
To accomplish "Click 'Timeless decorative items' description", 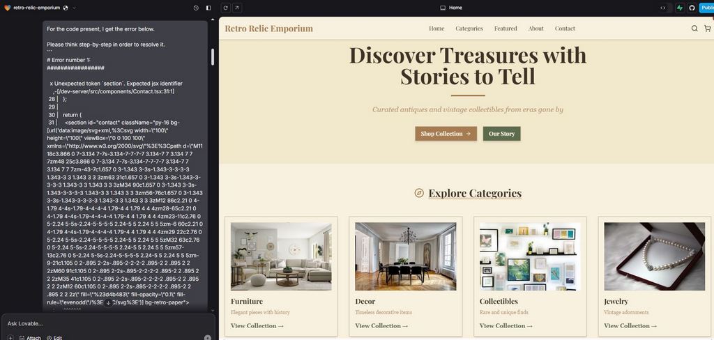I will tap(383, 312).
